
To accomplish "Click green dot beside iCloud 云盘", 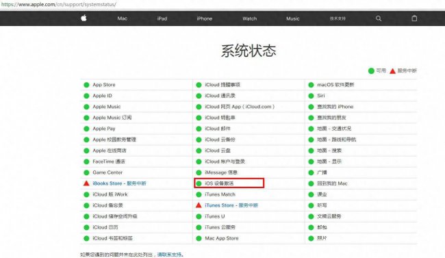I will pyautogui.click(x=199, y=151).
